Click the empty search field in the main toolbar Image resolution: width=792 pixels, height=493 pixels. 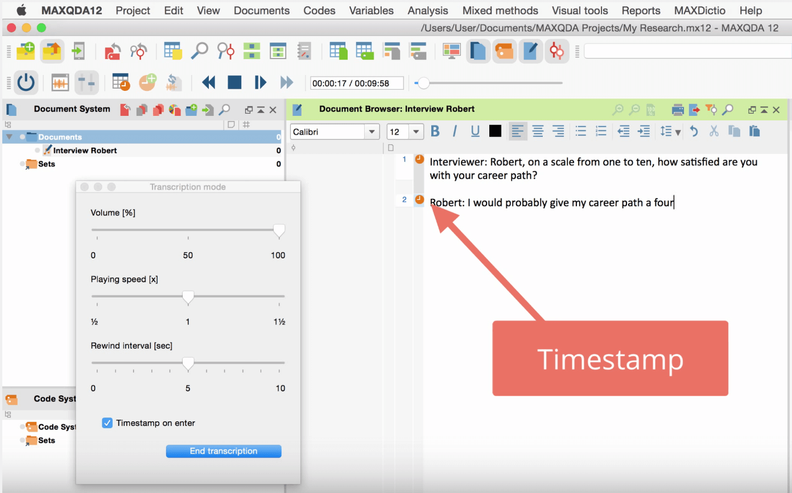(688, 51)
